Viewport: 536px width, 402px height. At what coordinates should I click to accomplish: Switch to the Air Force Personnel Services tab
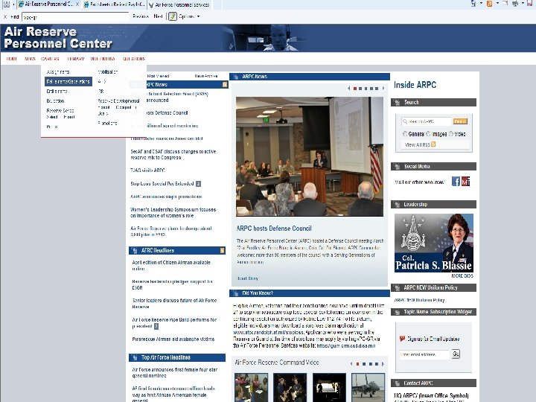coord(179,4)
